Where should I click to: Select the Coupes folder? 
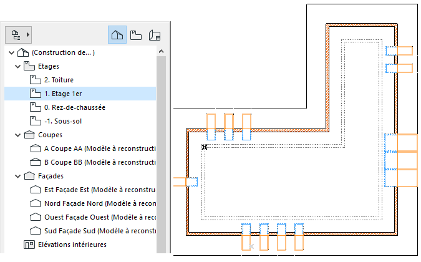50,135
